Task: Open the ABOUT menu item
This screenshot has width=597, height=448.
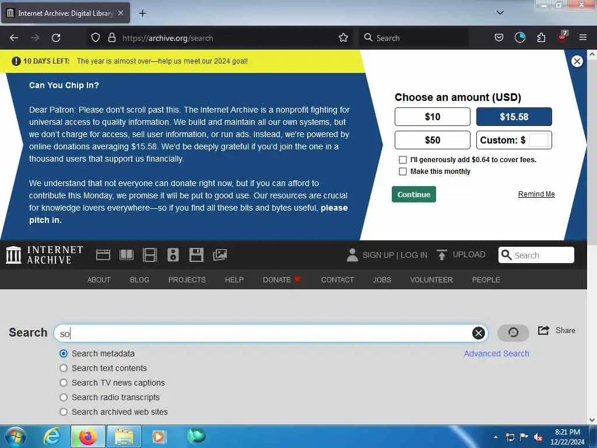Action: pyautogui.click(x=99, y=279)
